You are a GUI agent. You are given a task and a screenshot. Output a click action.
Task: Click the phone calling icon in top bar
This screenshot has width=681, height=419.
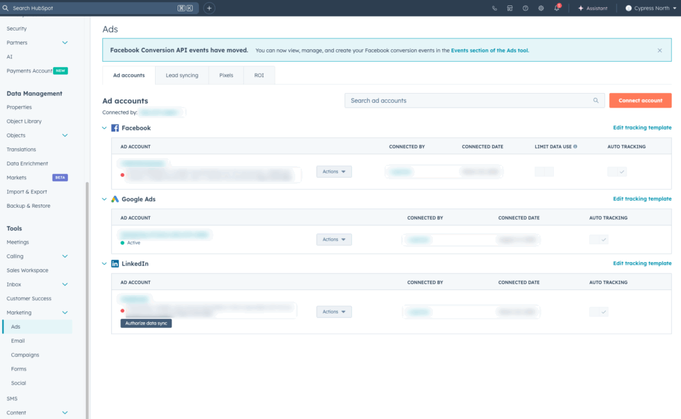[x=494, y=8]
